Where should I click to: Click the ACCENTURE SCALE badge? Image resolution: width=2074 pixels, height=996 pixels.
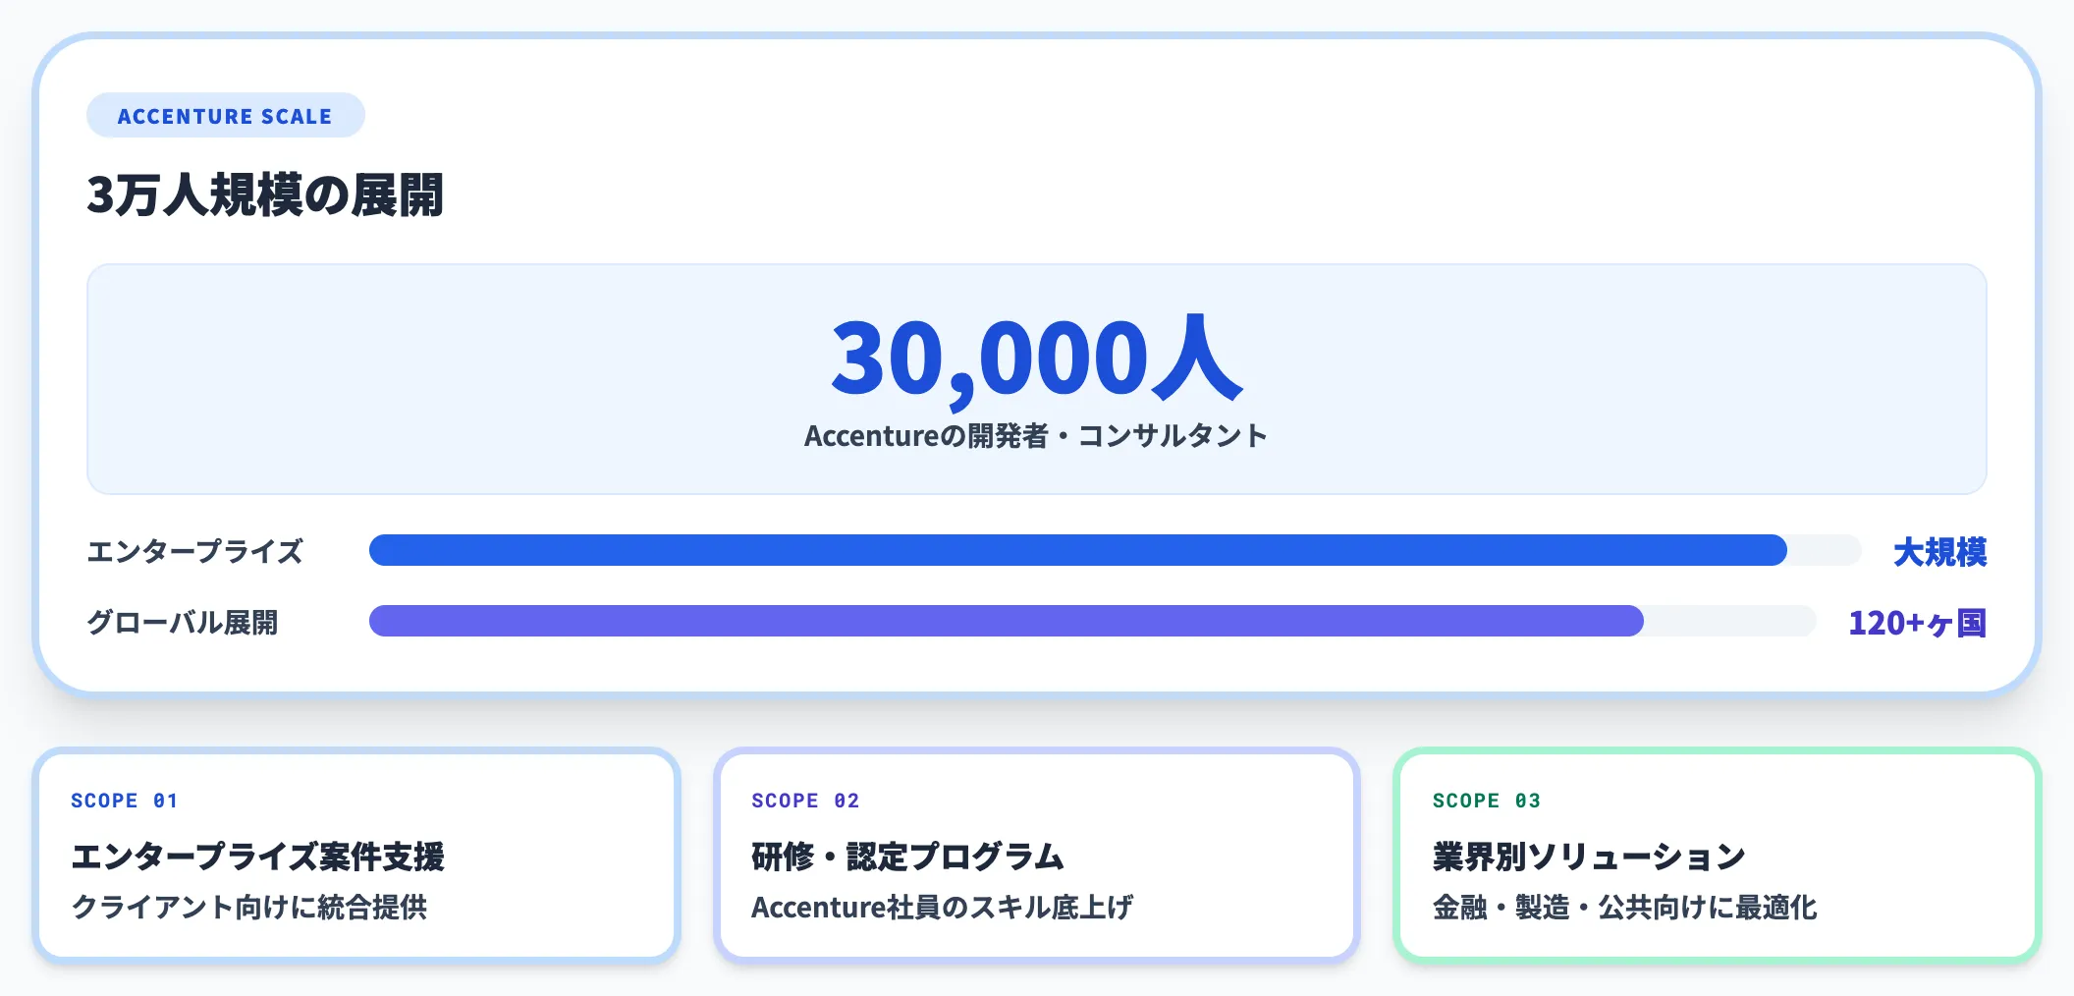(x=226, y=115)
